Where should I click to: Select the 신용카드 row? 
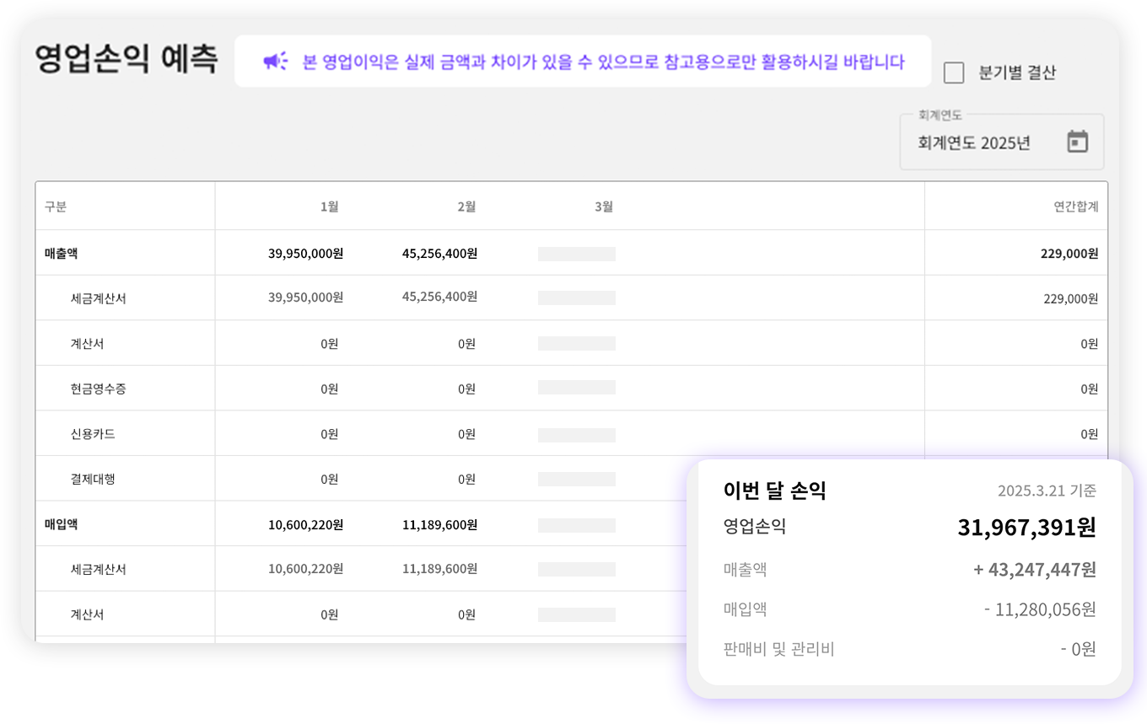click(571, 434)
